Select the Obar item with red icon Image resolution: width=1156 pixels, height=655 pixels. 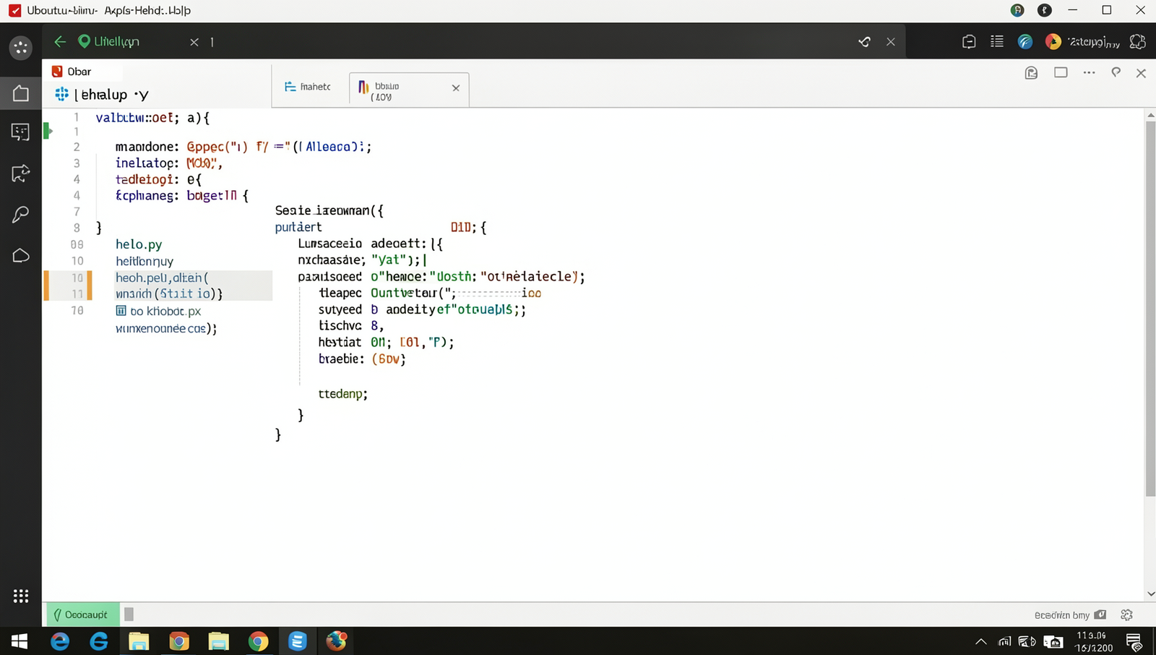pyautogui.click(x=72, y=72)
